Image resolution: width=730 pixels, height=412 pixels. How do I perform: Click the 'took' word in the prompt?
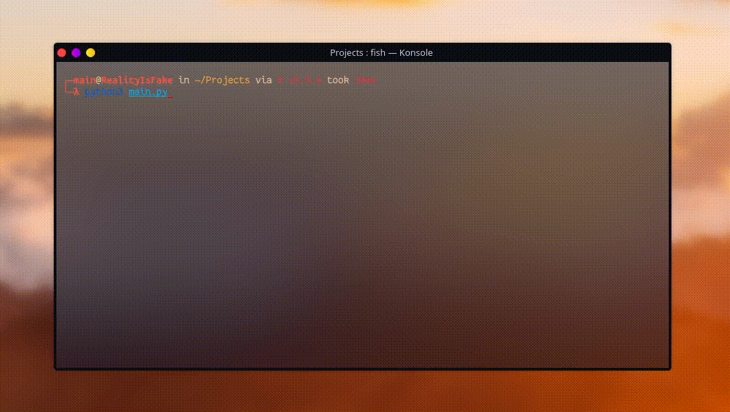pos(338,80)
